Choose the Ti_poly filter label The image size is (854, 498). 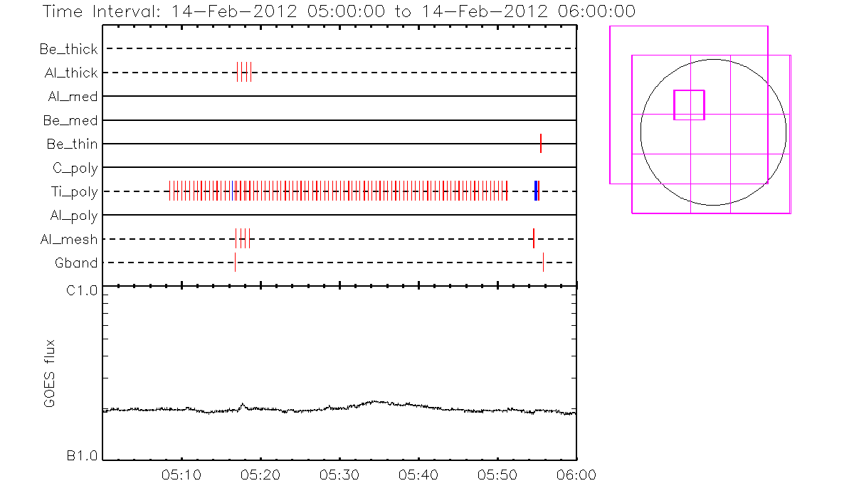click(74, 191)
